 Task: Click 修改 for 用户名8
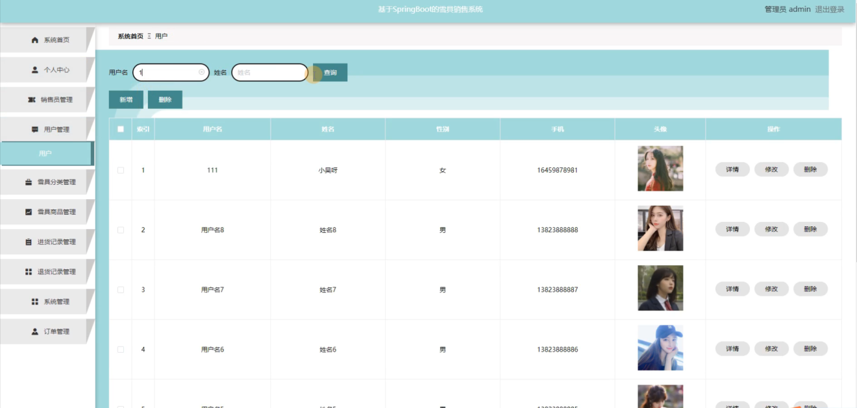point(771,229)
